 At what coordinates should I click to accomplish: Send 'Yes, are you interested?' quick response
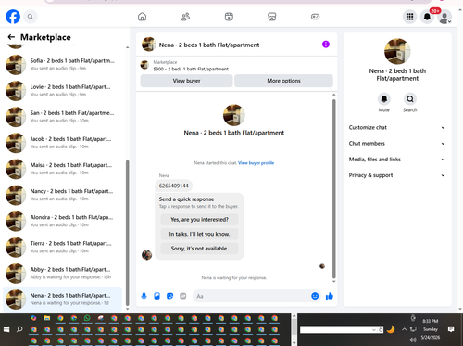click(199, 220)
